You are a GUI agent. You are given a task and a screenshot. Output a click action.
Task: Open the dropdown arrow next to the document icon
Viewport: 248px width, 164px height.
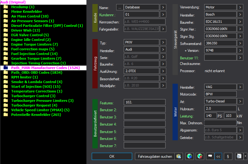coord(245,157)
